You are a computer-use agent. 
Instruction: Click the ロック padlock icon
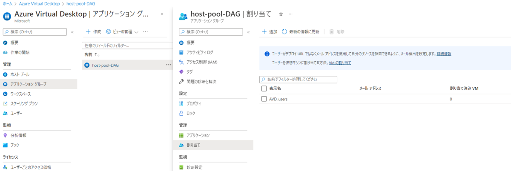[182, 114]
